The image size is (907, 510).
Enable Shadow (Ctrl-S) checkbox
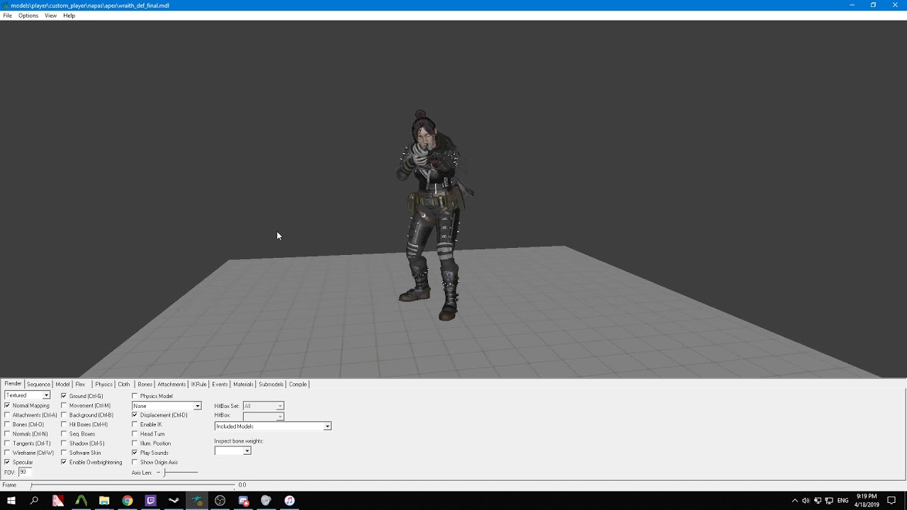click(64, 443)
